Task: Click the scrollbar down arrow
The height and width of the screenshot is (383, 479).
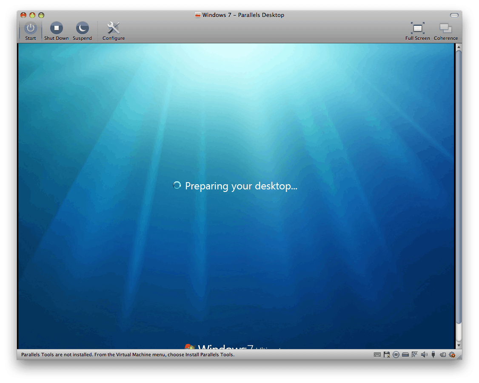Action: (x=459, y=346)
